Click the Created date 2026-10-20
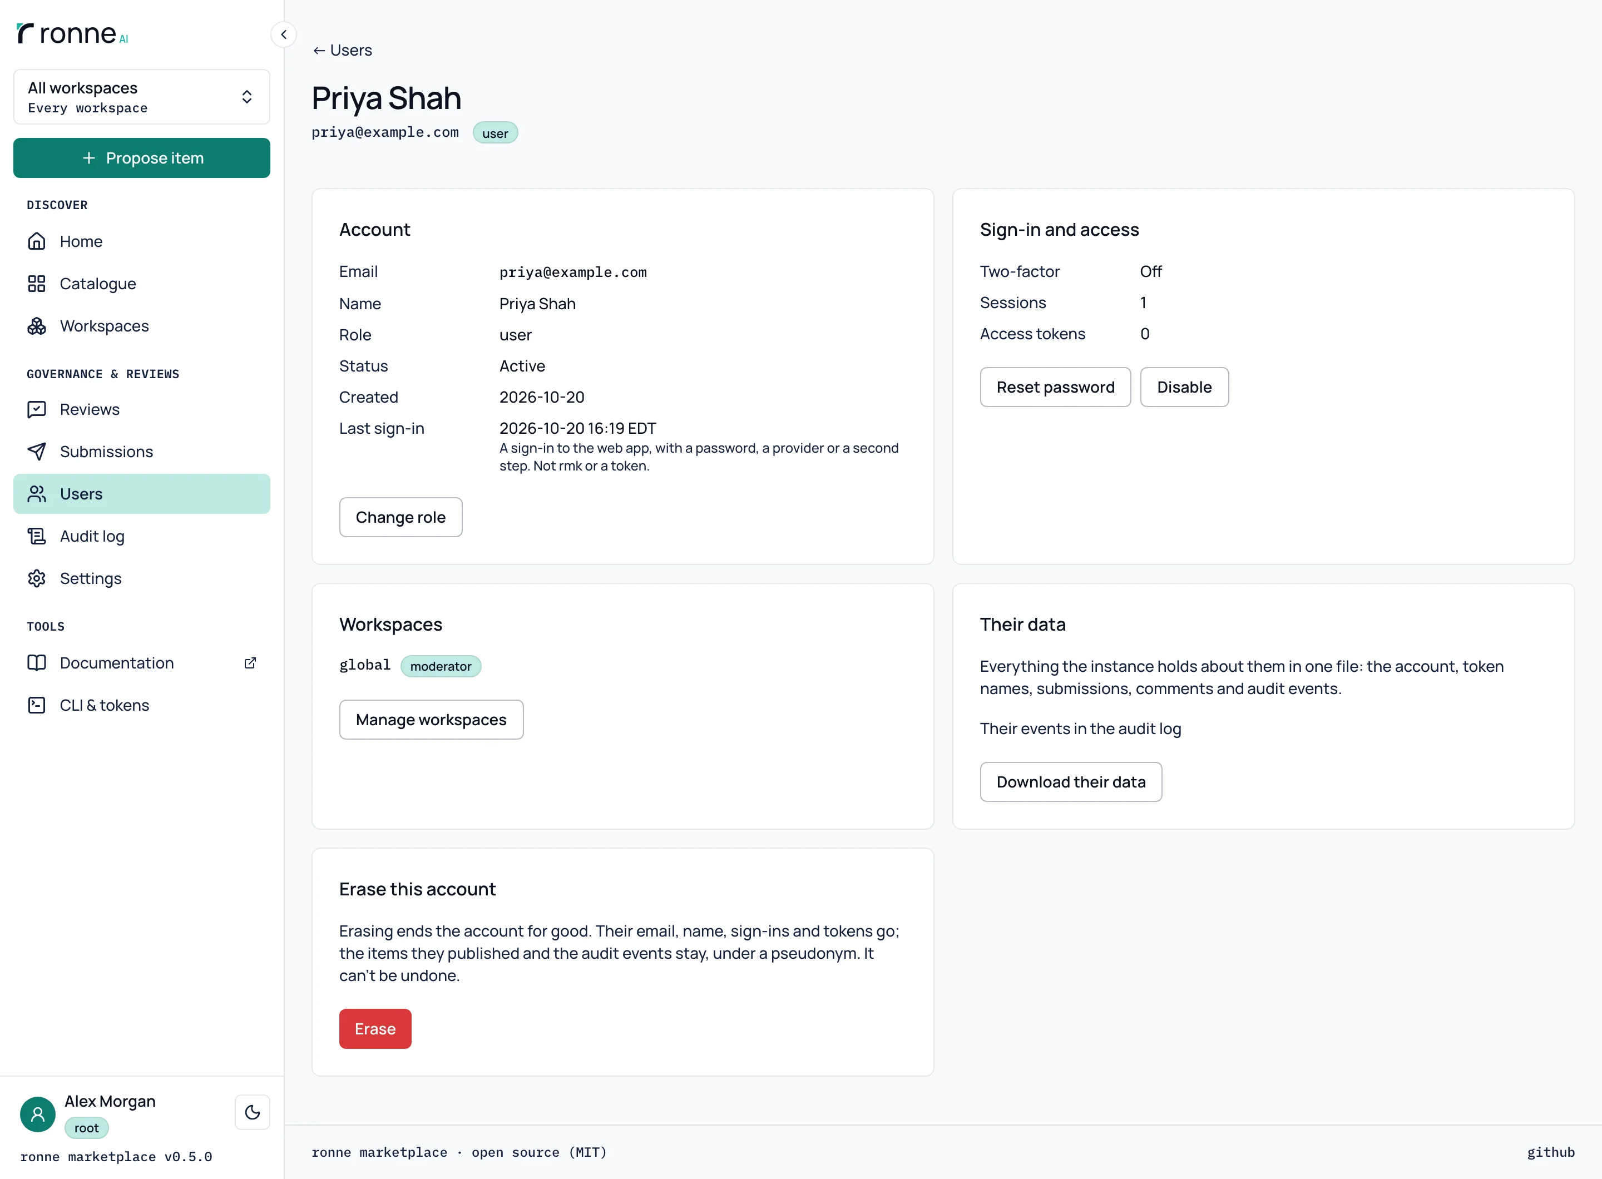The height and width of the screenshot is (1179, 1602). click(x=542, y=397)
